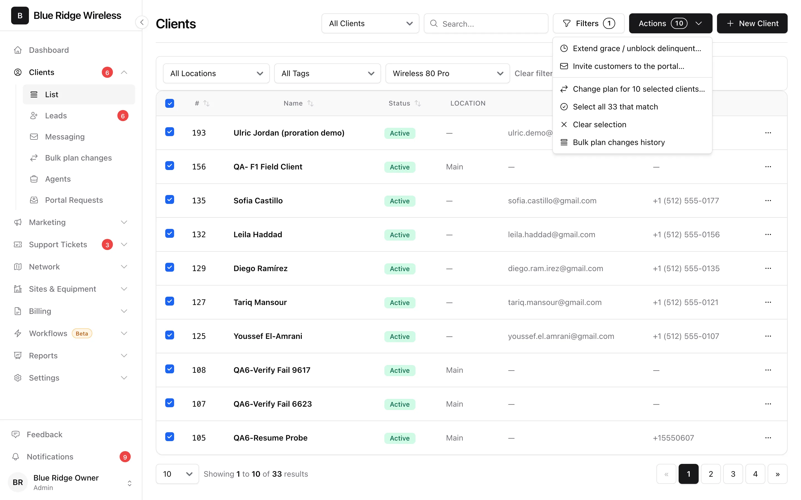The image size is (801, 500).
Task: Deselect the Diego Ramírez row checkbox
Action: click(169, 267)
